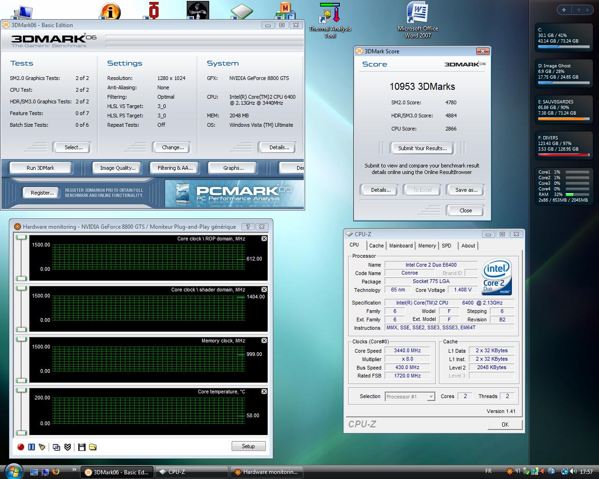The height and width of the screenshot is (479, 599).
Task: Switch to the Cache tab in CPU-Z
Action: pos(376,246)
